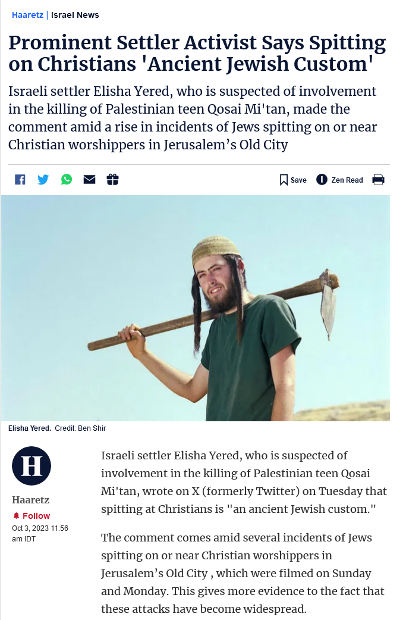
Task: Open the Israel News section link
Action: point(75,15)
